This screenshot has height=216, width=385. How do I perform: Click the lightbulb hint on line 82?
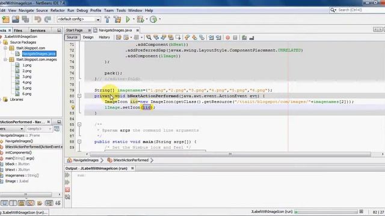click(73, 107)
